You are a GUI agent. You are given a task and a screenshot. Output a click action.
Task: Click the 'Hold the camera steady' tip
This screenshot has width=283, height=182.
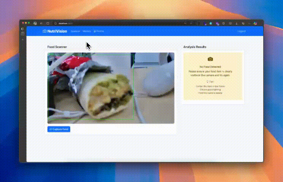coord(210,93)
